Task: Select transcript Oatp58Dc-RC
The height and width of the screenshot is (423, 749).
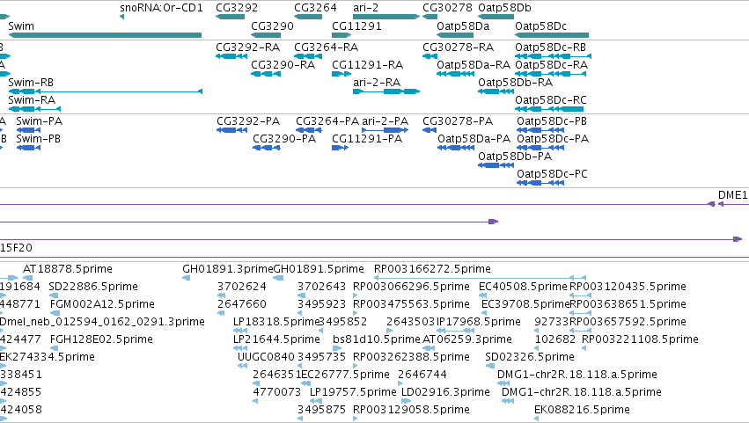Action: click(x=549, y=109)
